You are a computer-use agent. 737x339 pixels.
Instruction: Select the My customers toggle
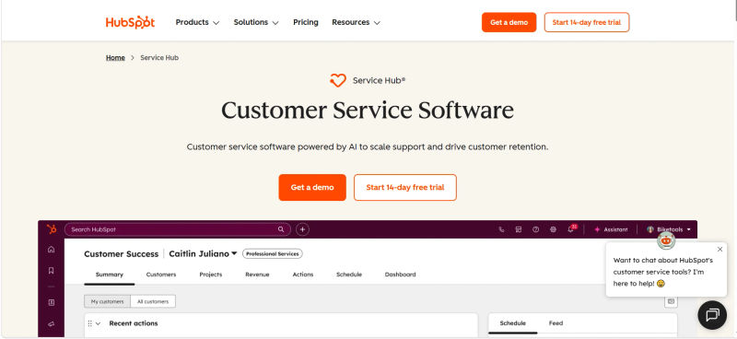[x=108, y=301]
